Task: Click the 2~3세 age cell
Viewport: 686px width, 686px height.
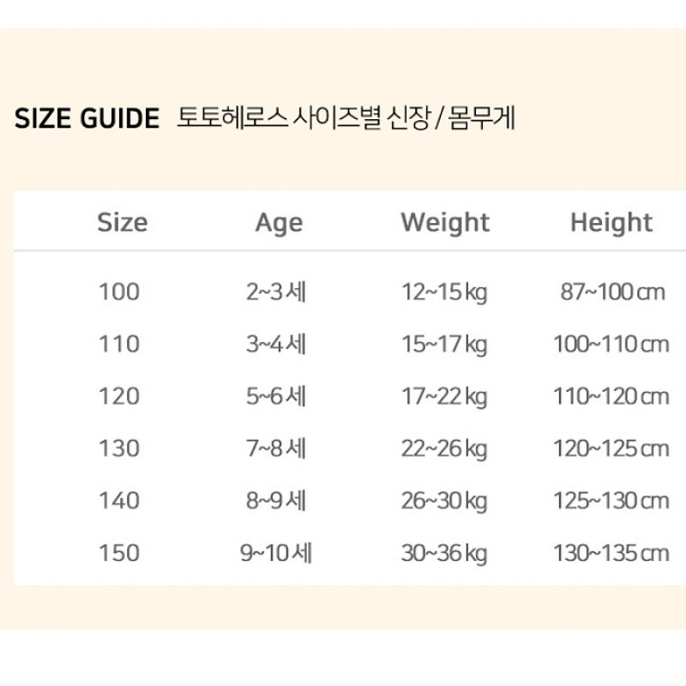Action: (276, 292)
